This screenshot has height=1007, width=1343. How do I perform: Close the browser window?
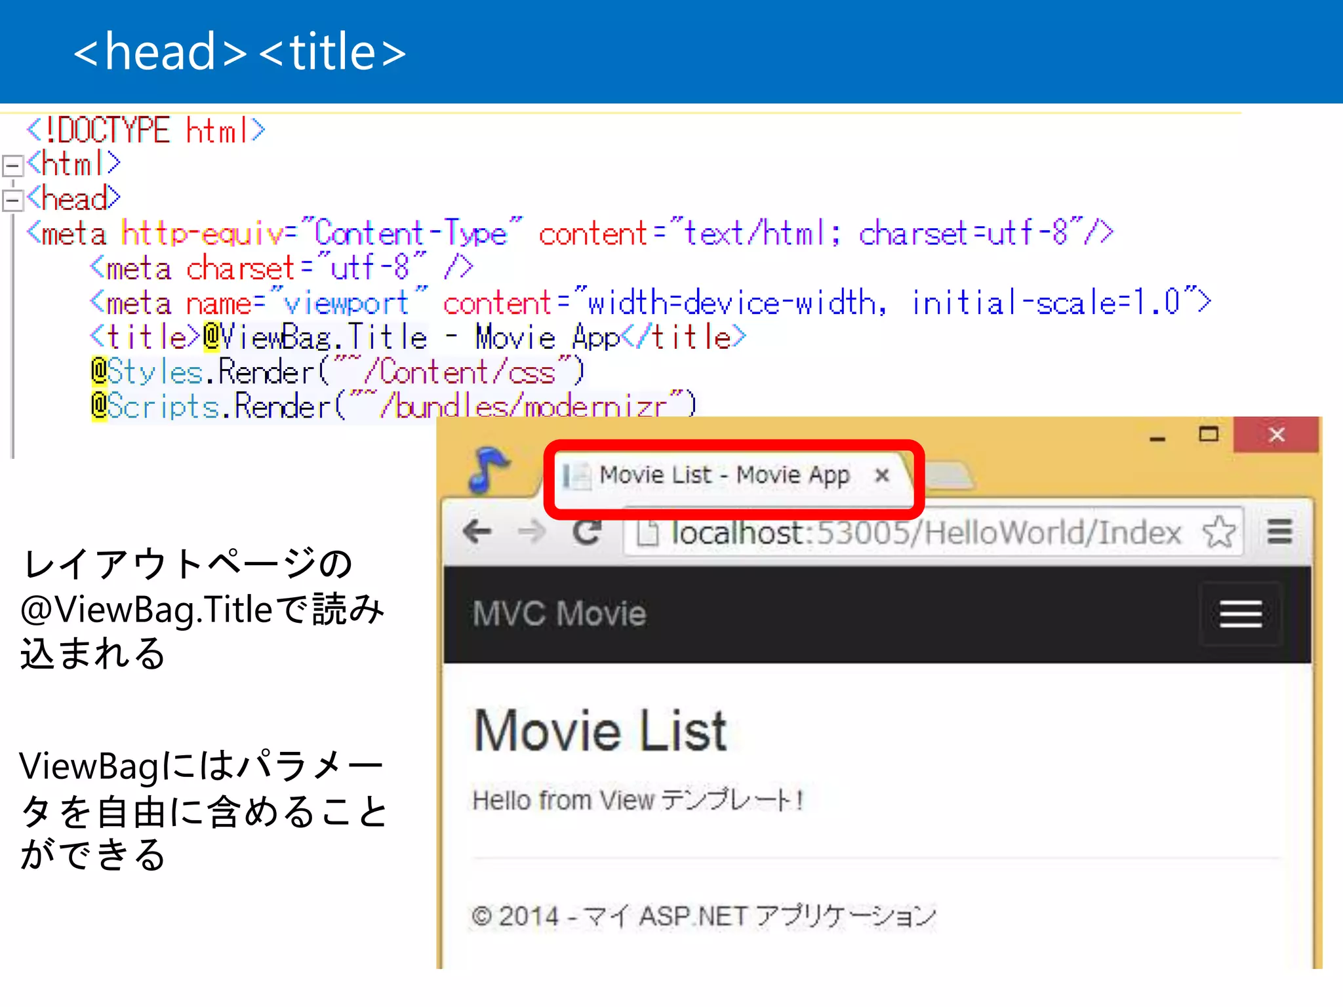[x=1276, y=435]
